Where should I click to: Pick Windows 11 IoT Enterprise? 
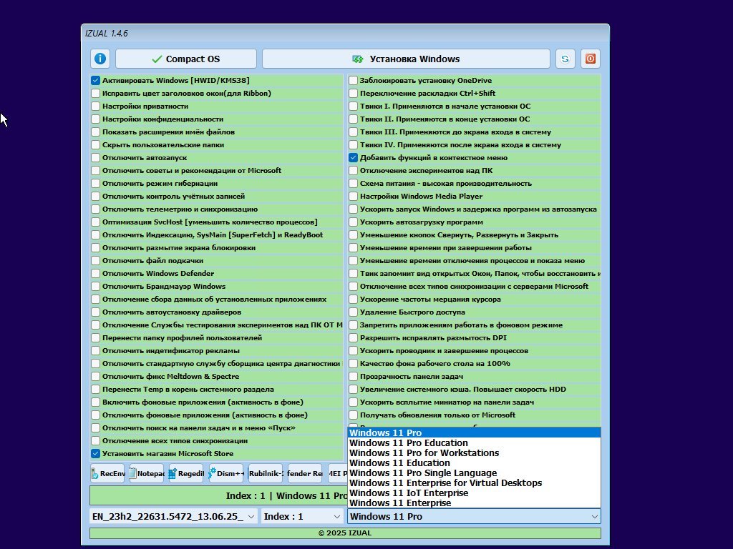coord(474,493)
